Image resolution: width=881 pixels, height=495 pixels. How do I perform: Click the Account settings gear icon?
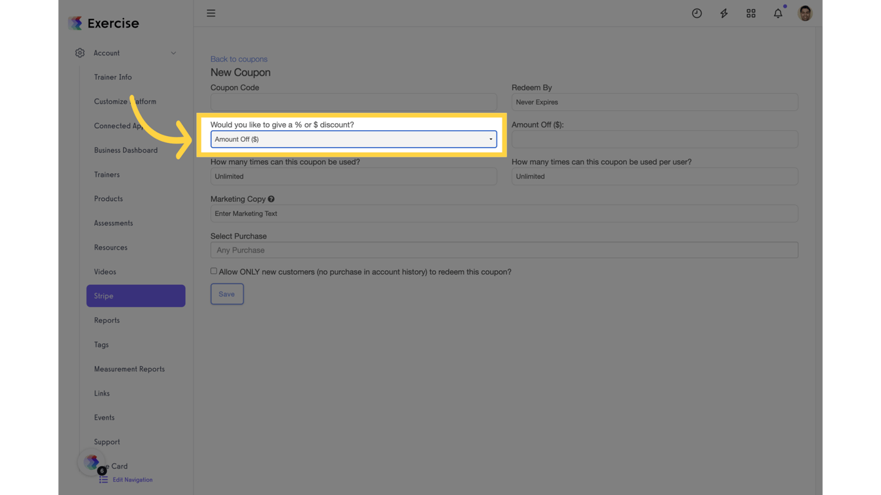point(79,53)
